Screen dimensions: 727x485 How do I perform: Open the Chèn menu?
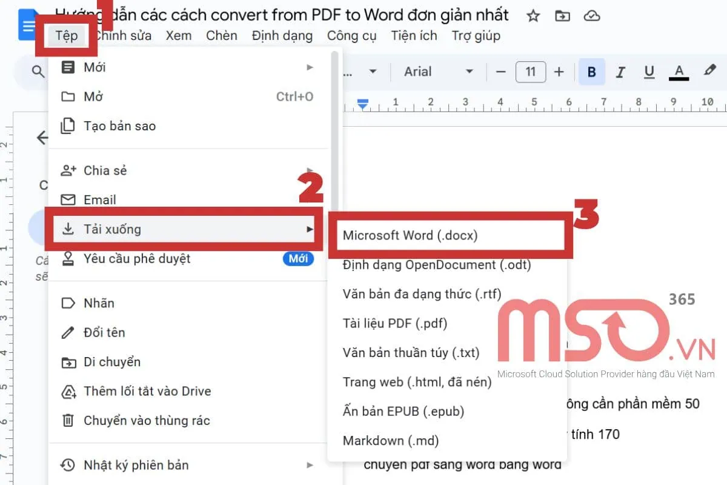[222, 35]
